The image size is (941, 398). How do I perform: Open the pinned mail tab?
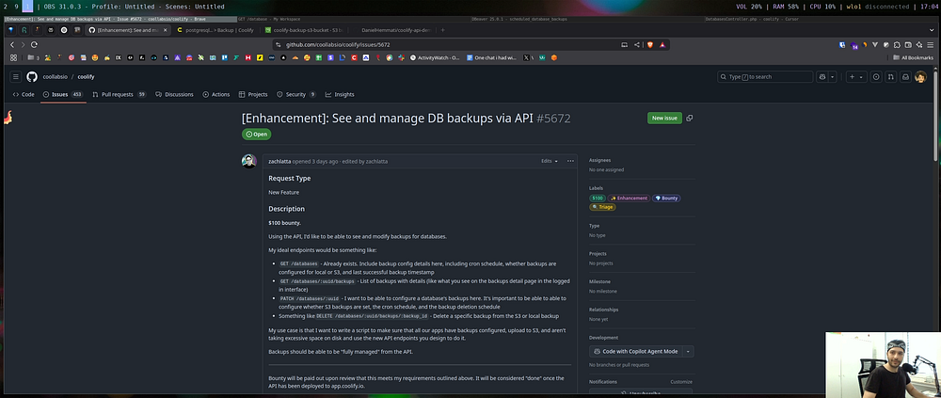click(51, 30)
